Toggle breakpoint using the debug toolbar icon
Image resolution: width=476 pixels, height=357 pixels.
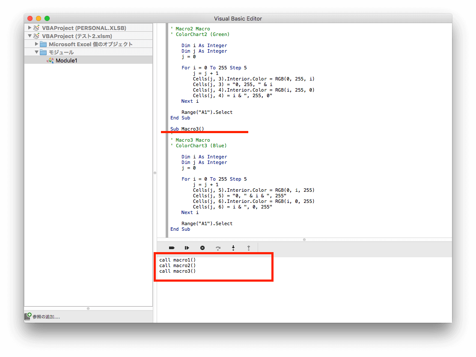pyautogui.click(x=172, y=248)
